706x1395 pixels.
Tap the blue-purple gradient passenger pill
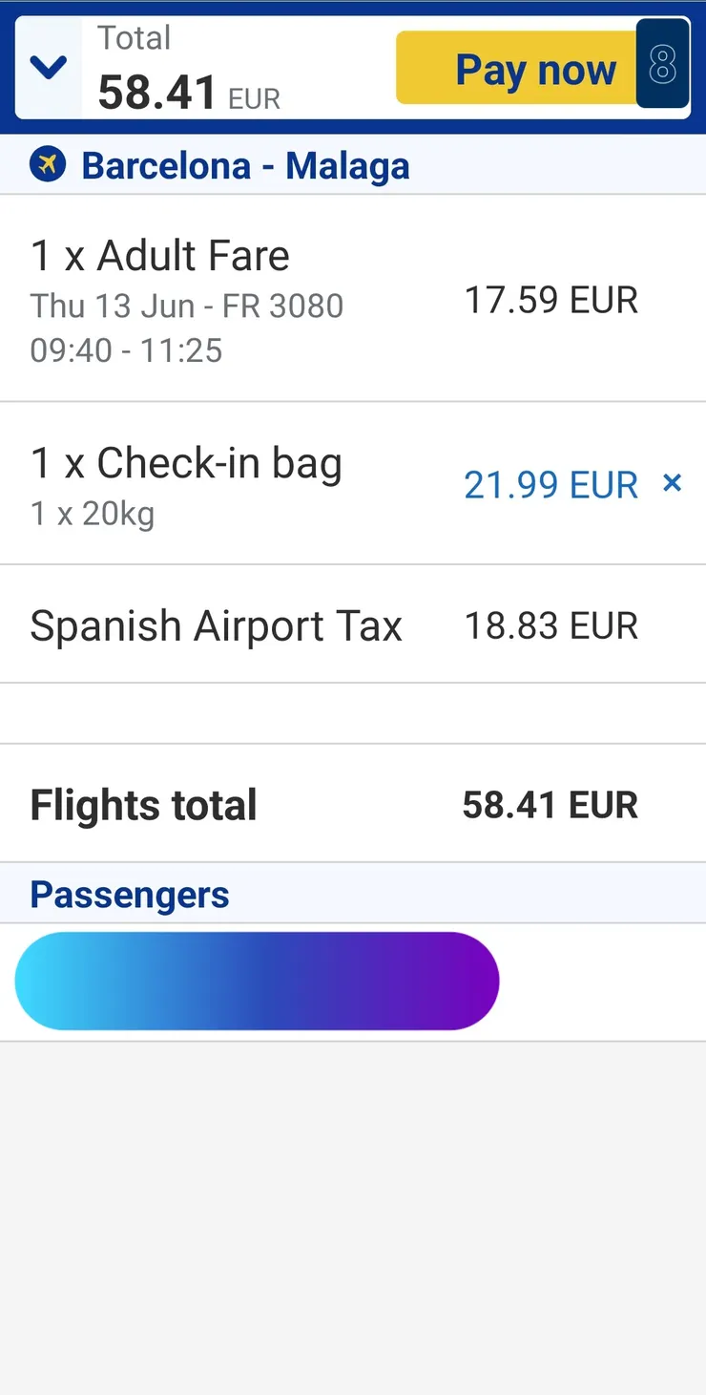257,981
